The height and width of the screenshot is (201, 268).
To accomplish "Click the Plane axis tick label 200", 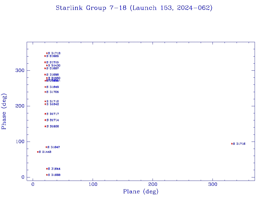I will pos(153,185).
